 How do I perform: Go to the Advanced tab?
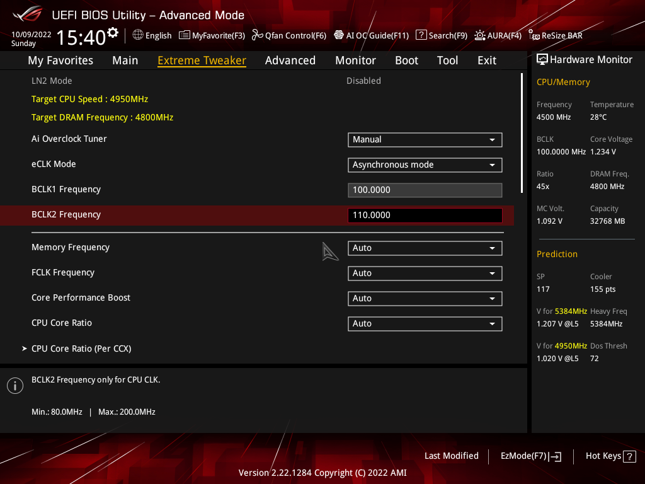(x=290, y=60)
